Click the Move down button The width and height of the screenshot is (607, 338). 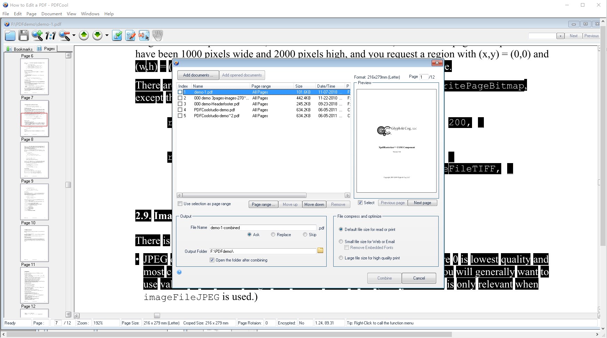point(314,204)
